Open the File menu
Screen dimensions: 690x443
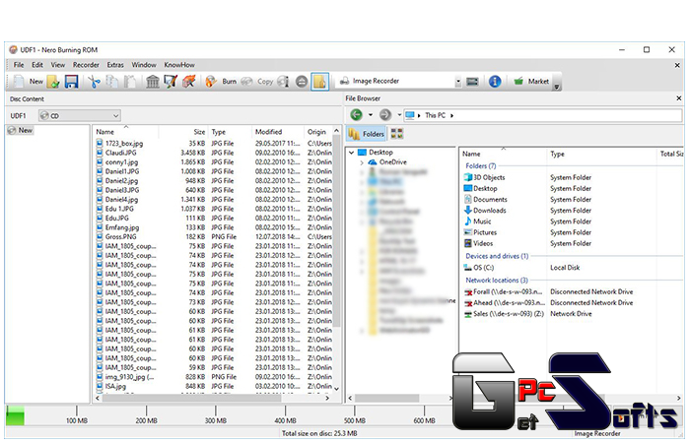click(19, 65)
